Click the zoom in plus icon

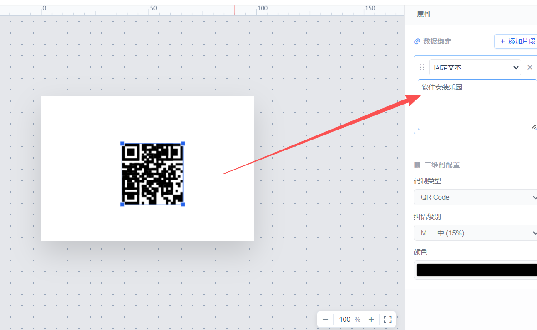(x=371, y=320)
